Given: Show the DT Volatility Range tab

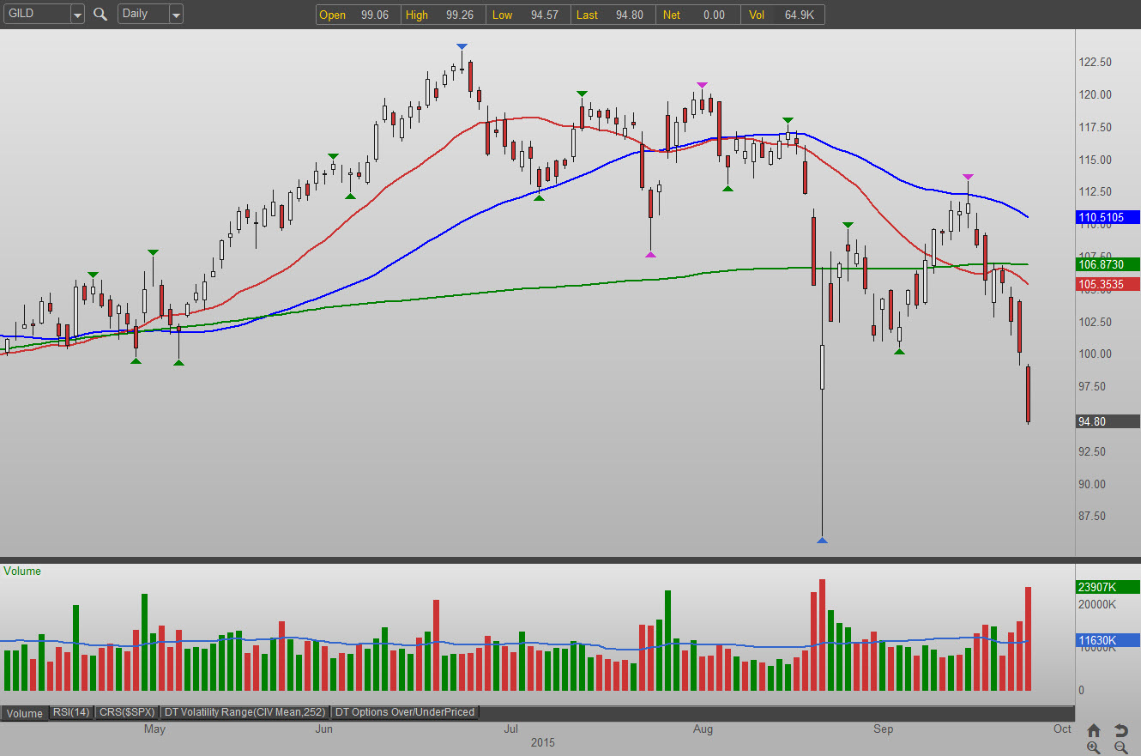Looking at the screenshot, I should coord(245,712).
